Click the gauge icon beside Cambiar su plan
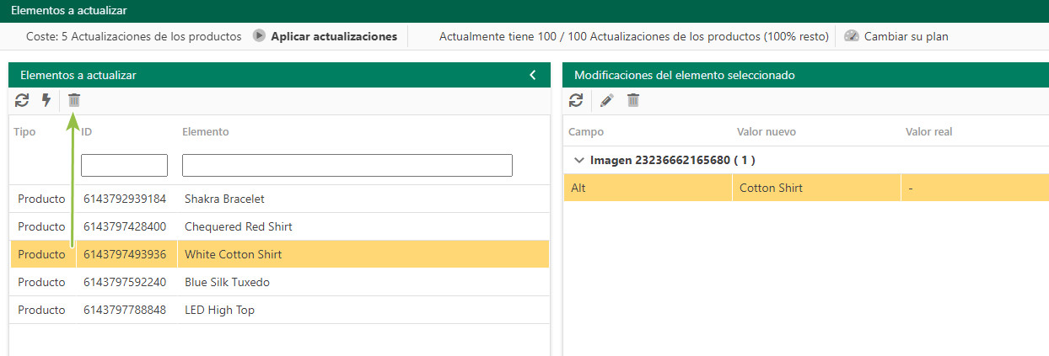Screen dimensions: 1049x356 [851, 36]
